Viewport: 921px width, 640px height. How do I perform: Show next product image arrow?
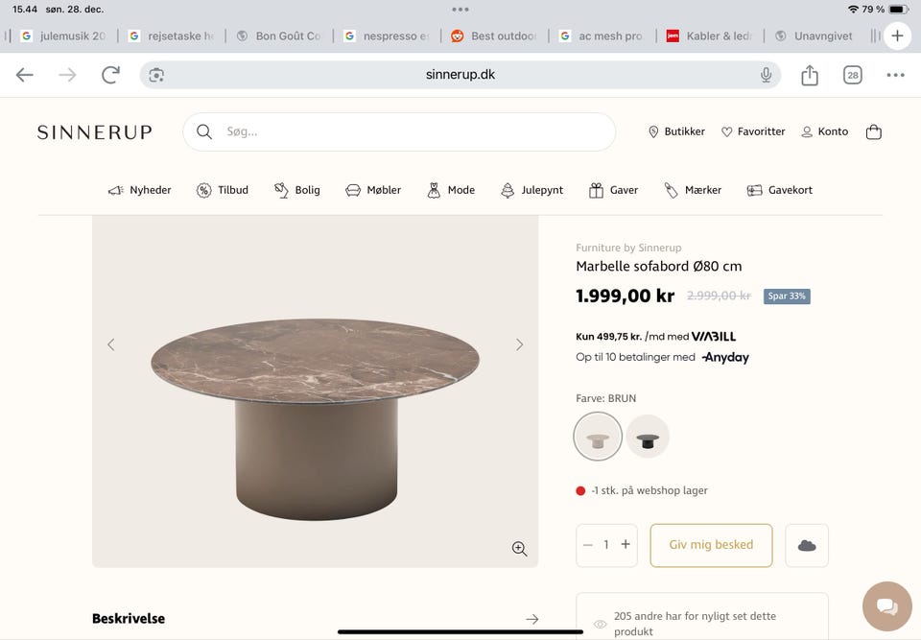point(519,344)
